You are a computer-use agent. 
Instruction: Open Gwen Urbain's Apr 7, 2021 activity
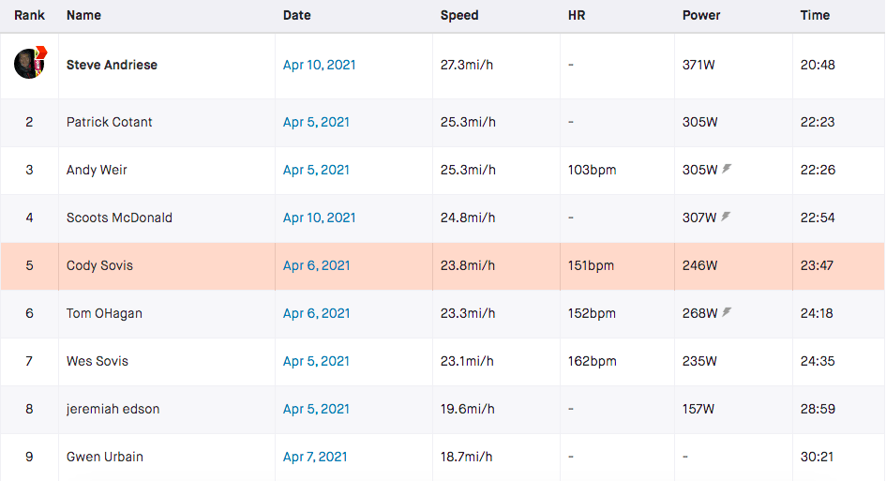[x=315, y=458]
